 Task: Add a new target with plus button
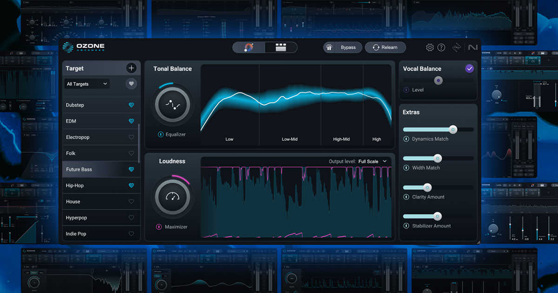click(x=132, y=68)
